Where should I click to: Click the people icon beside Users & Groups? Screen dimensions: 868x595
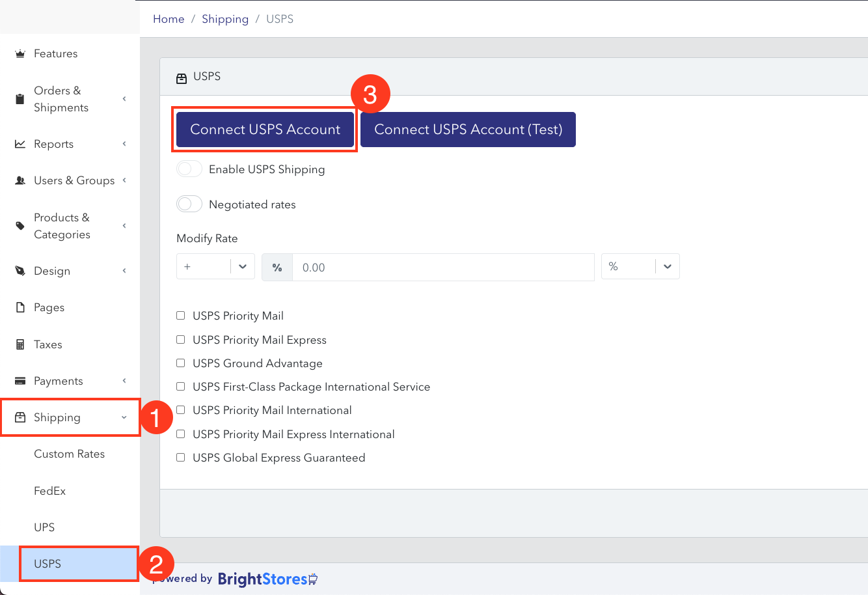click(20, 180)
